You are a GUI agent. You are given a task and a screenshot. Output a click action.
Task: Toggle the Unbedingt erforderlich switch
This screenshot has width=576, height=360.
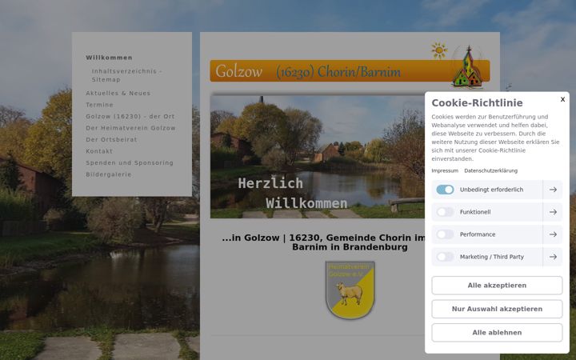(x=445, y=190)
